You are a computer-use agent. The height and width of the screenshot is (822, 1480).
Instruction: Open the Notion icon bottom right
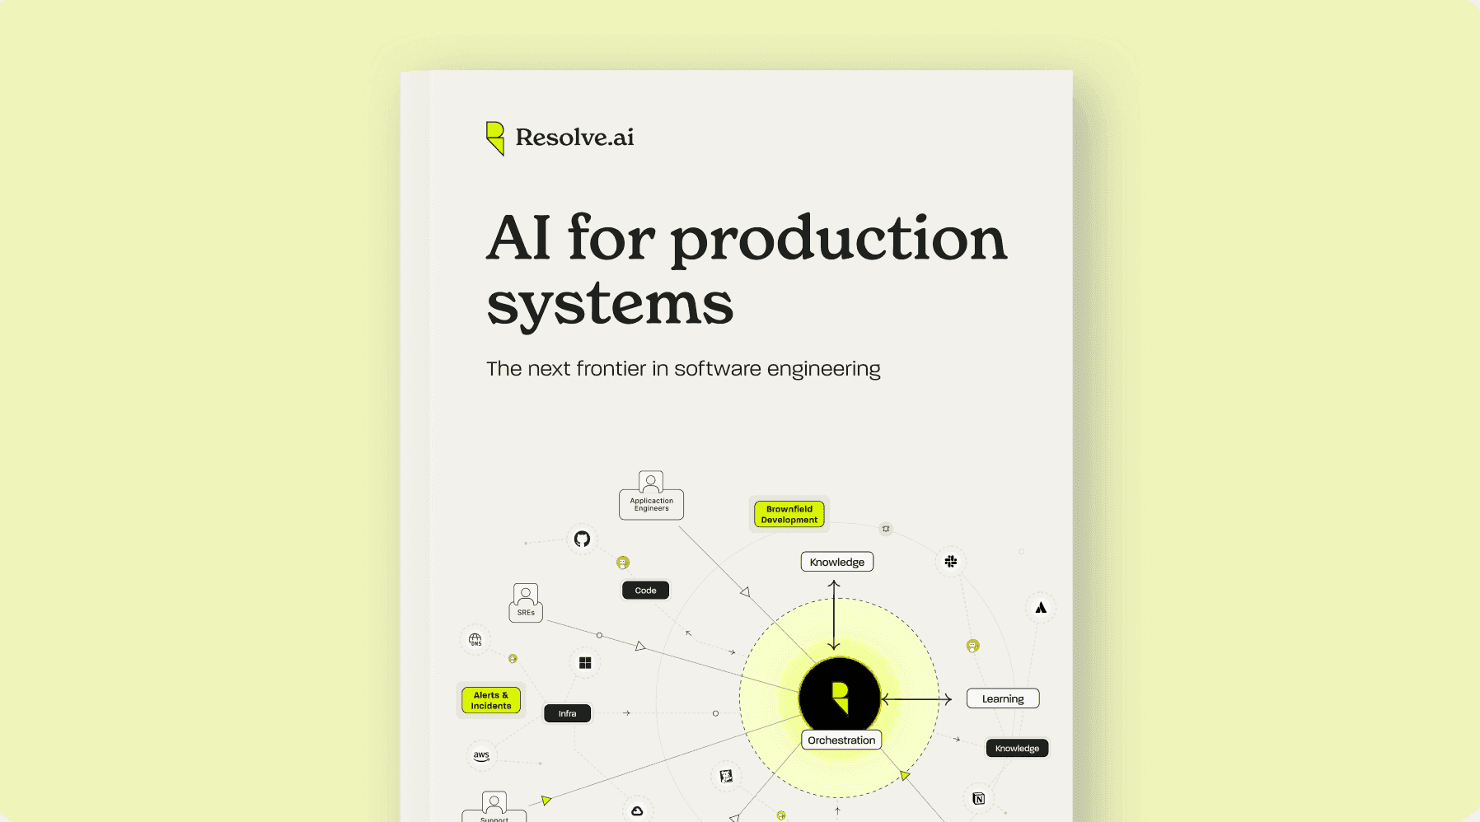coord(978,797)
